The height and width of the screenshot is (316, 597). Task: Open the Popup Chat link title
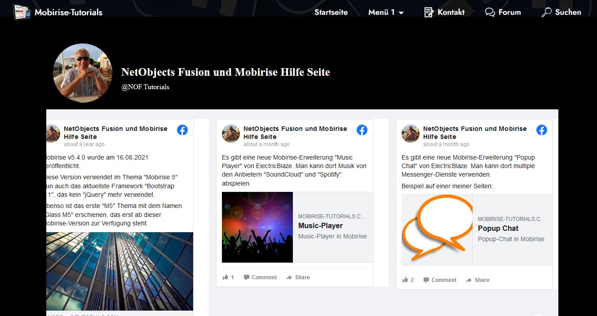click(498, 228)
